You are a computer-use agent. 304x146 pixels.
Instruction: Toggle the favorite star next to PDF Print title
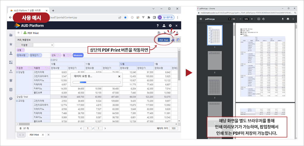19,33
